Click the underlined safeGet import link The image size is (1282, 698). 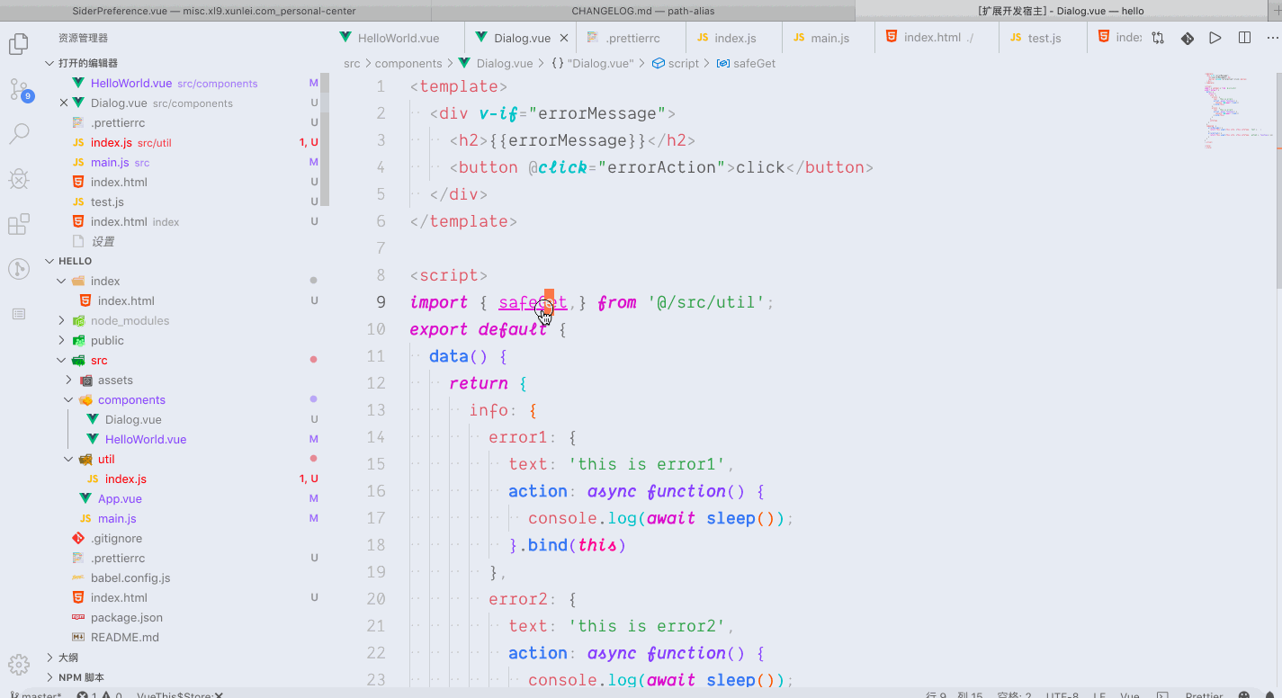[x=533, y=302]
